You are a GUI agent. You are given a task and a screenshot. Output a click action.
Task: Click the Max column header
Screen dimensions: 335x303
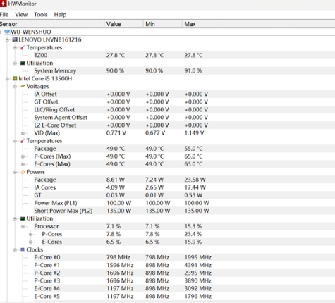point(202,24)
